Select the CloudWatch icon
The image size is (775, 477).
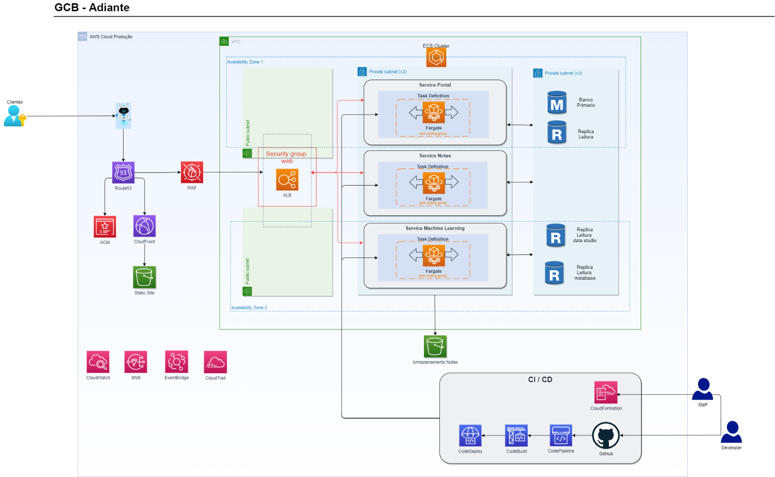point(98,362)
